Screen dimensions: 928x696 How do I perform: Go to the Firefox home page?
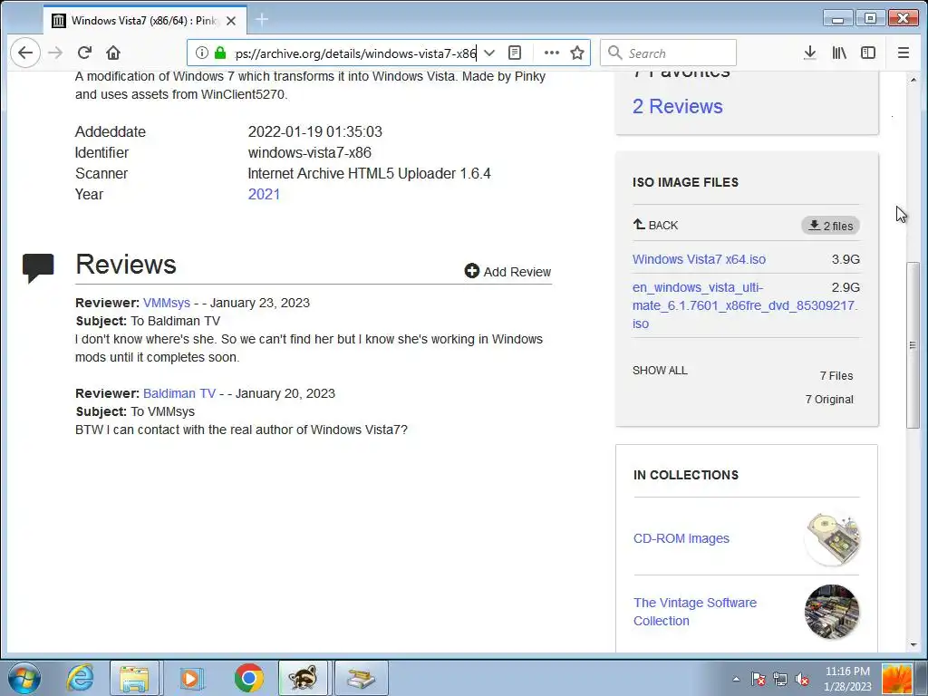pyautogui.click(x=113, y=53)
